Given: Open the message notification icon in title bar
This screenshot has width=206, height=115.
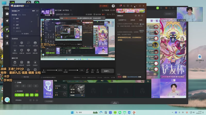Looking at the screenshot, I should click(120, 6).
